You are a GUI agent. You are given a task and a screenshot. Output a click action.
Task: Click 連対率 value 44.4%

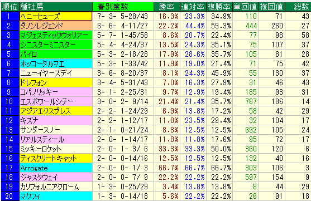pyautogui.click(x=195, y=26)
